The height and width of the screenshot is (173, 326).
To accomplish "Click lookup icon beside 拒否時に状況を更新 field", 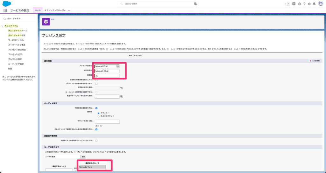I will click(x=121, y=88).
